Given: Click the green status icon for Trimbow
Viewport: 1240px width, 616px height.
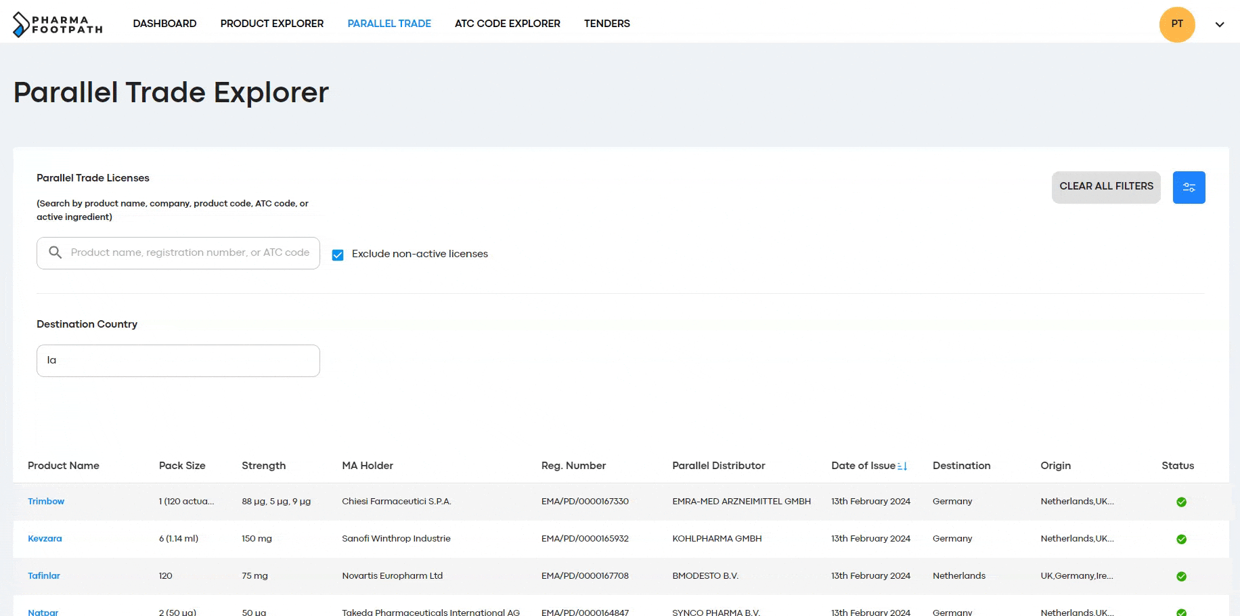Looking at the screenshot, I should pos(1181,502).
